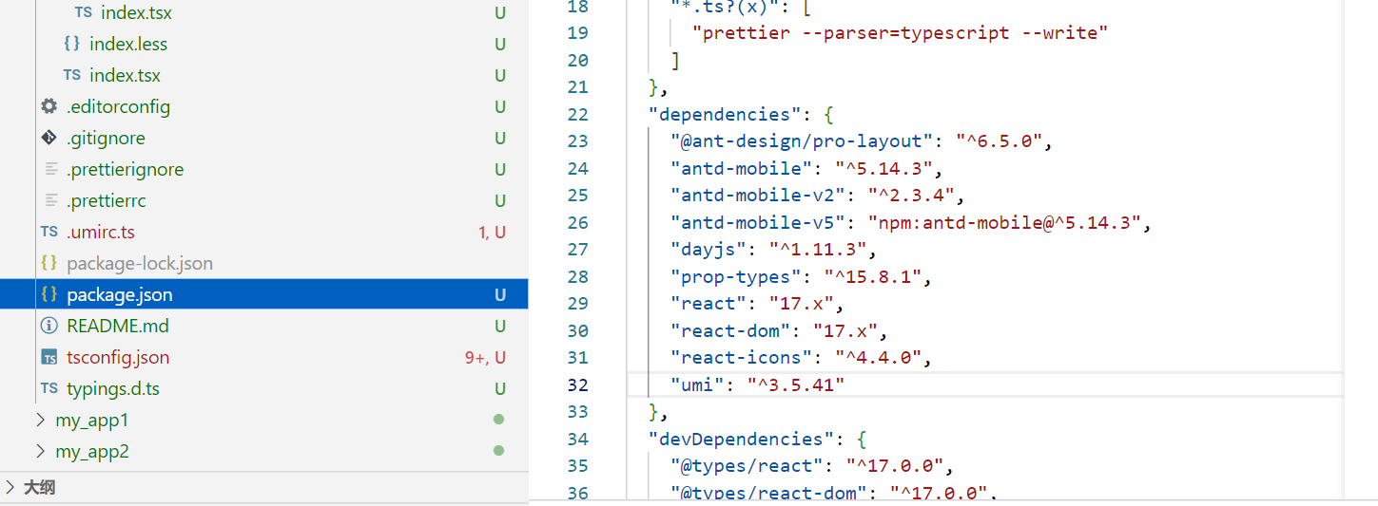Click line number 27 in the gutter
This screenshot has height=506, width=1378.
[578, 250]
